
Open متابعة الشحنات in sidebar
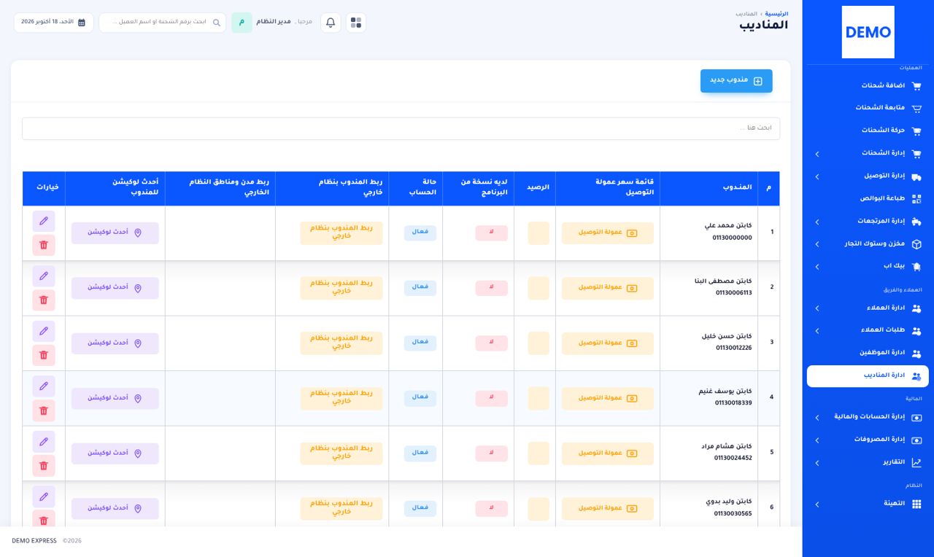[x=868, y=108]
